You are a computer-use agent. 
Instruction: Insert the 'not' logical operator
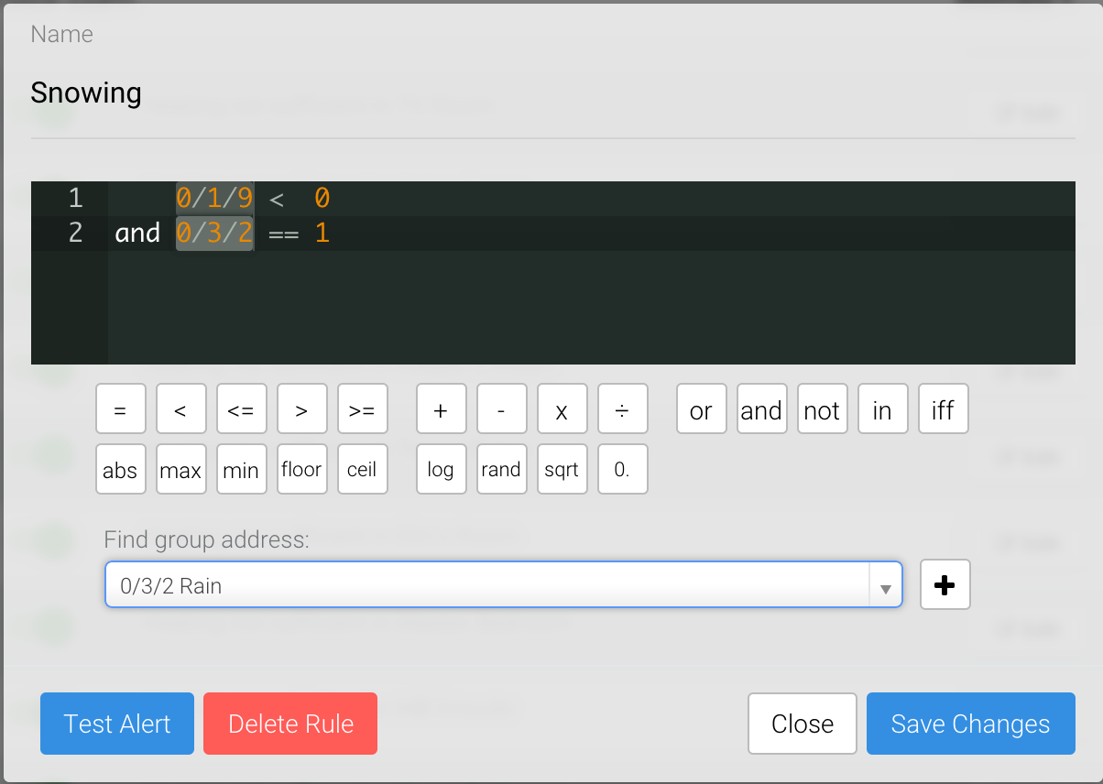click(x=821, y=408)
